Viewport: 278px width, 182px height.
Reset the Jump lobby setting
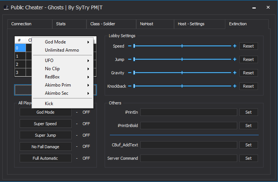tap(249, 59)
